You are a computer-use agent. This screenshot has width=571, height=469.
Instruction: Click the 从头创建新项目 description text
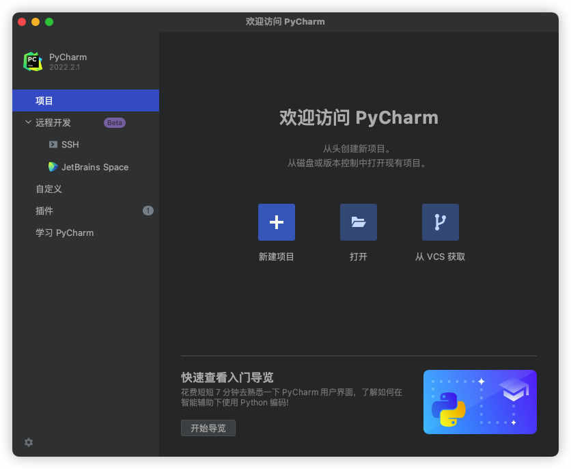coord(357,148)
